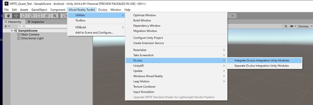The width and height of the screenshot is (313, 105).
Task: Open the Edit menu
Action: [14, 10]
